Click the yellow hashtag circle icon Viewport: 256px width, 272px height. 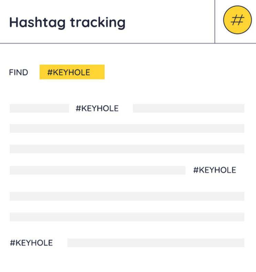tap(237, 20)
